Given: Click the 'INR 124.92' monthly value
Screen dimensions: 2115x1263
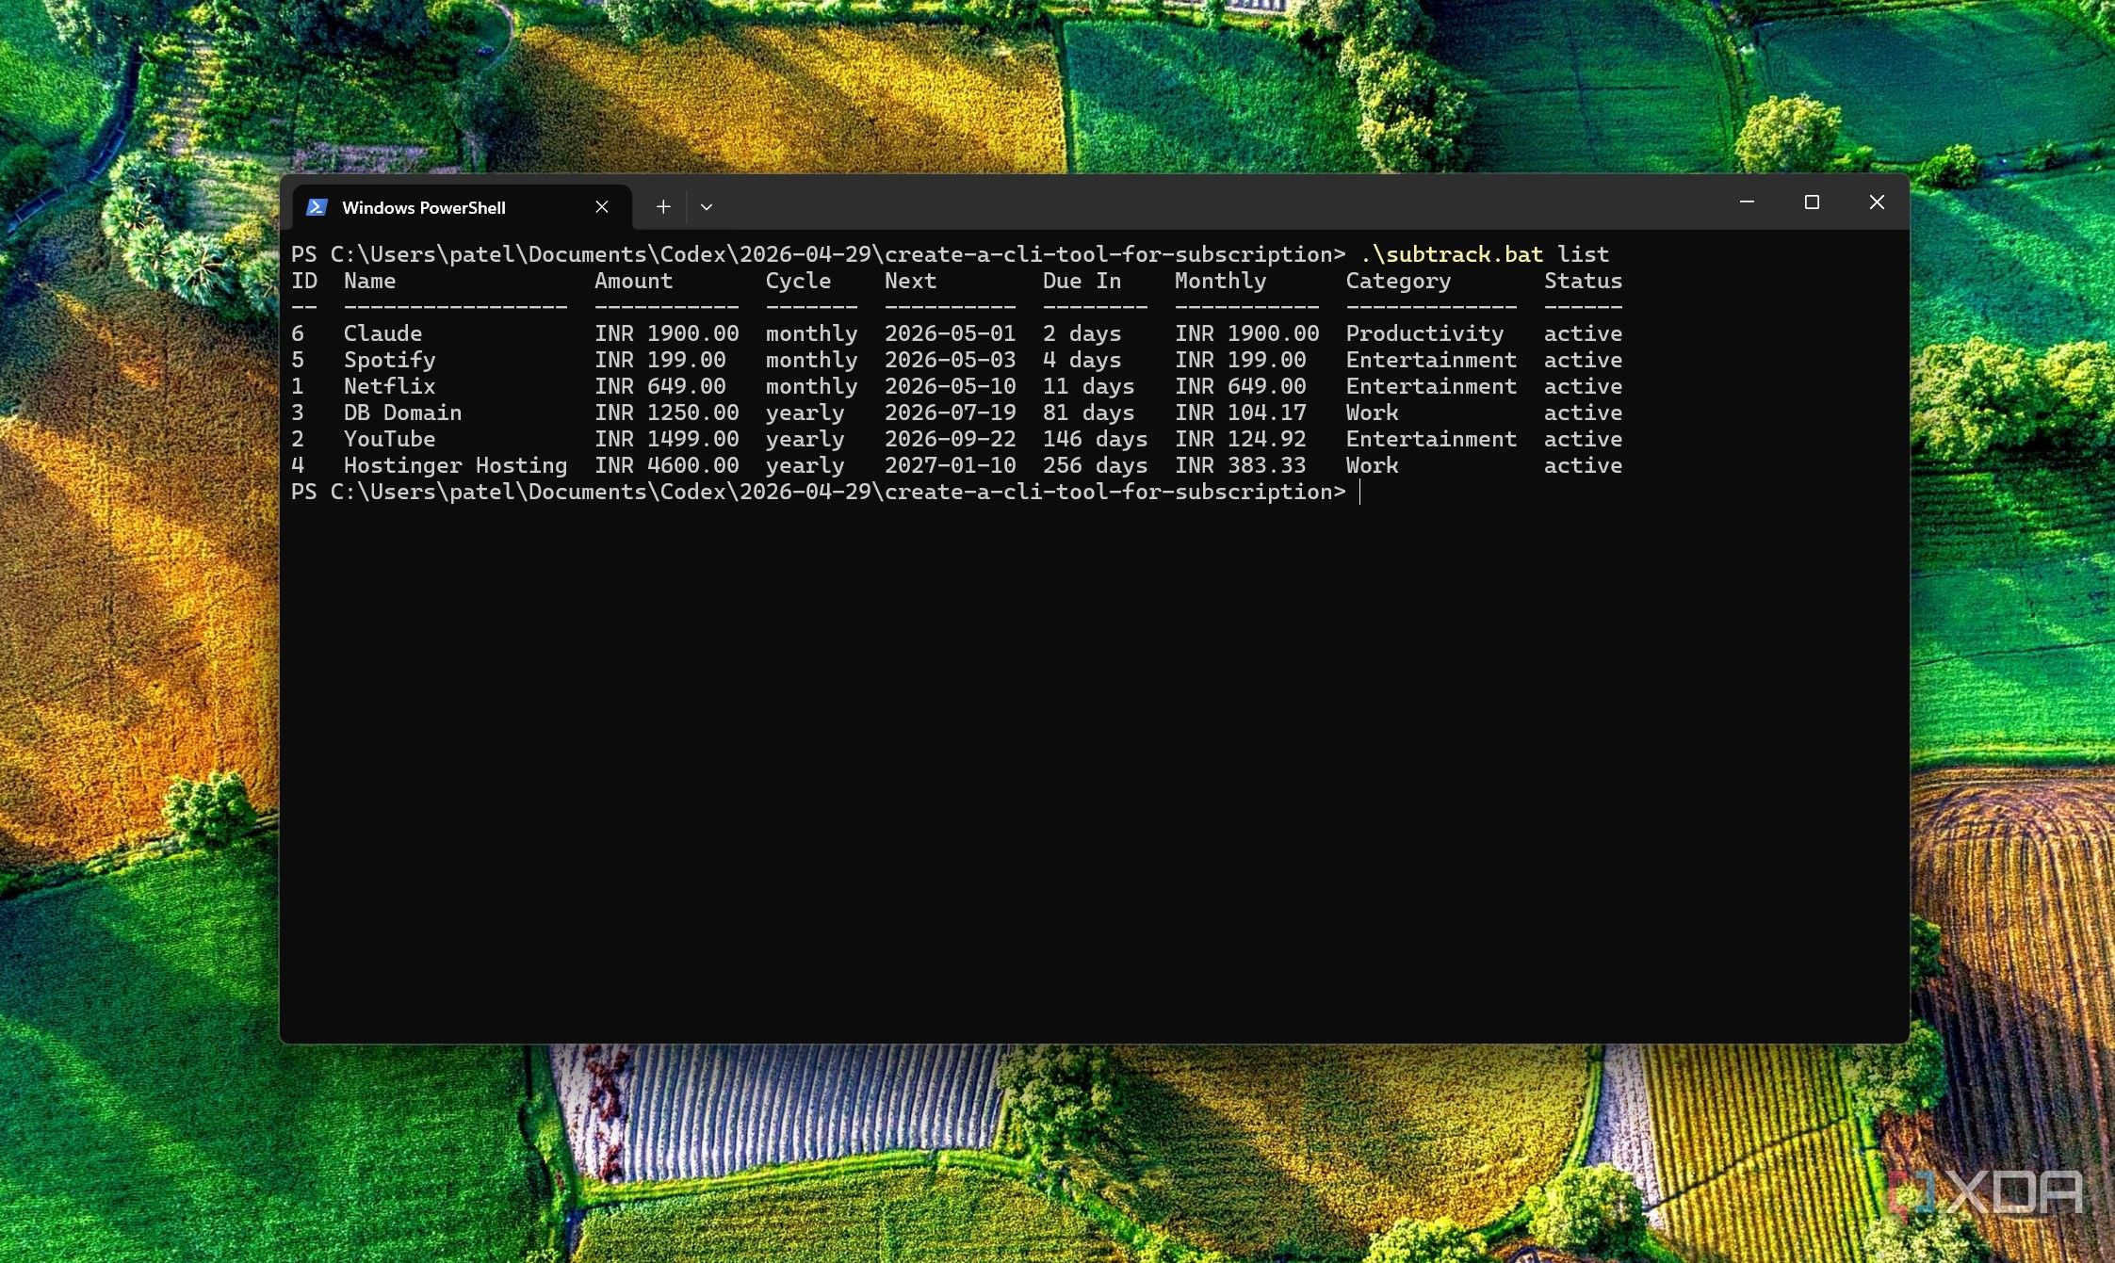Looking at the screenshot, I should [x=1240, y=439].
